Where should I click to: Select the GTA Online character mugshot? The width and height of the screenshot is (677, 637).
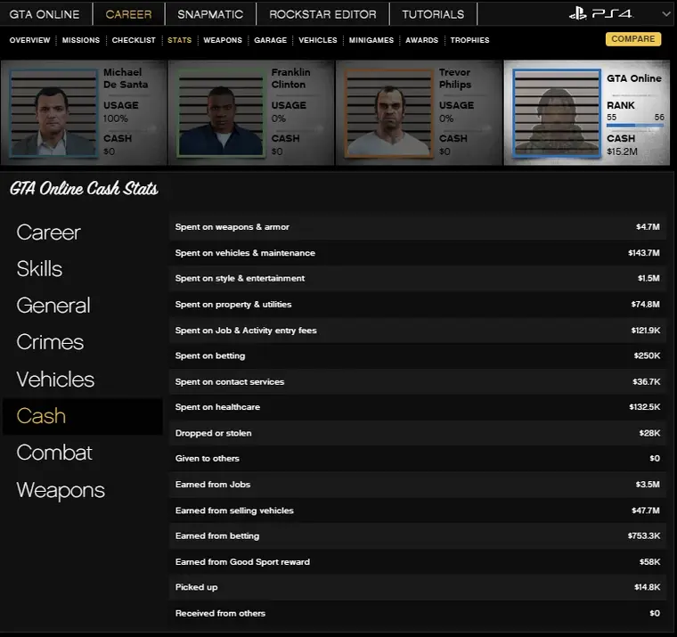[x=556, y=112]
